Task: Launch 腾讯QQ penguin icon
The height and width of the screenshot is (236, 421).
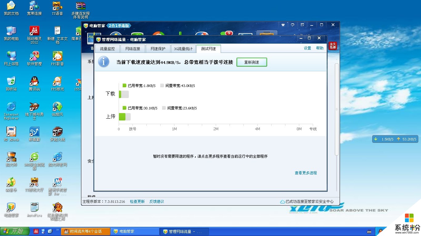Action: click(34, 84)
